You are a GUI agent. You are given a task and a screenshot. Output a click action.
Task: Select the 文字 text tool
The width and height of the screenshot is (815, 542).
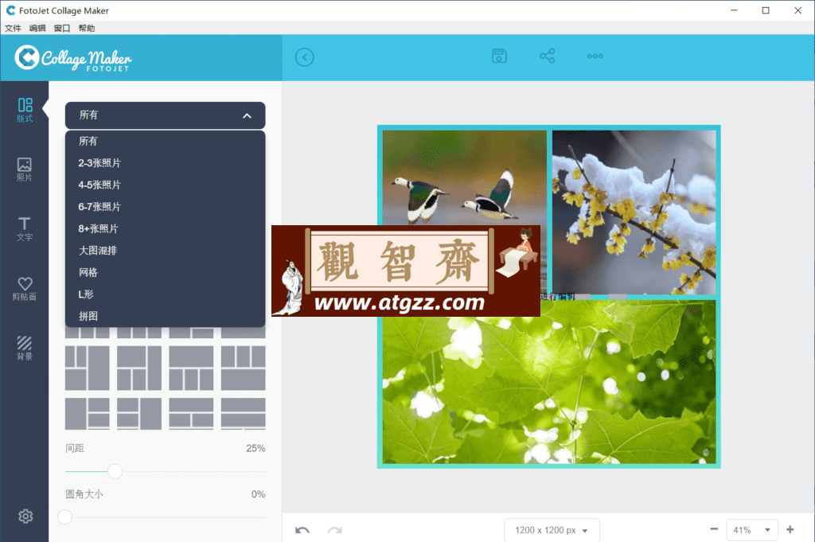pos(25,229)
